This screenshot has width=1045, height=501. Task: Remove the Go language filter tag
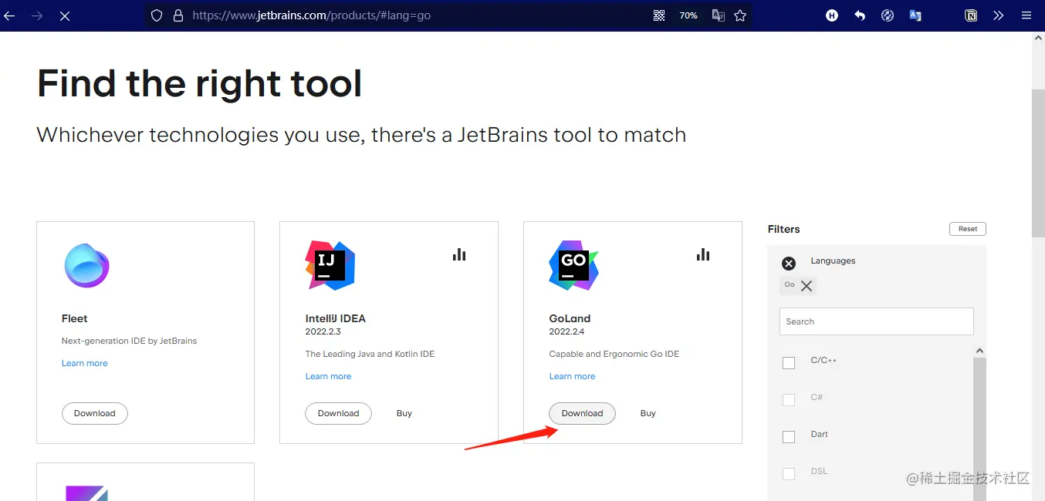click(x=807, y=286)
